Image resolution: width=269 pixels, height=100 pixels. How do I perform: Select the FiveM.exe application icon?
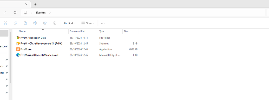coord(18,49)
